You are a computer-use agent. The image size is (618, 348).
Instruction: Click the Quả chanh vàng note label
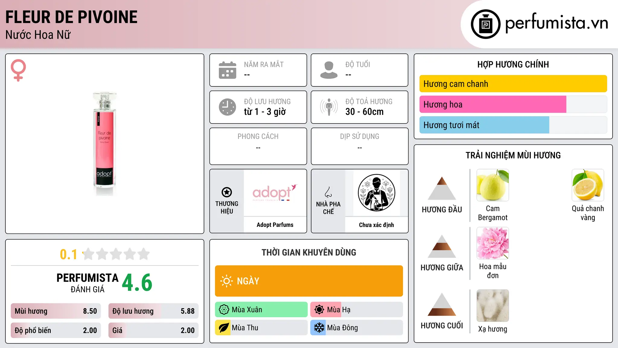point(588,213)
